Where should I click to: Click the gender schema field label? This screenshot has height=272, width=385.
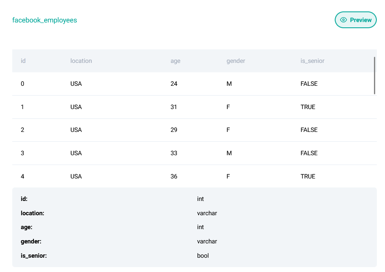[x=31, y=241]
